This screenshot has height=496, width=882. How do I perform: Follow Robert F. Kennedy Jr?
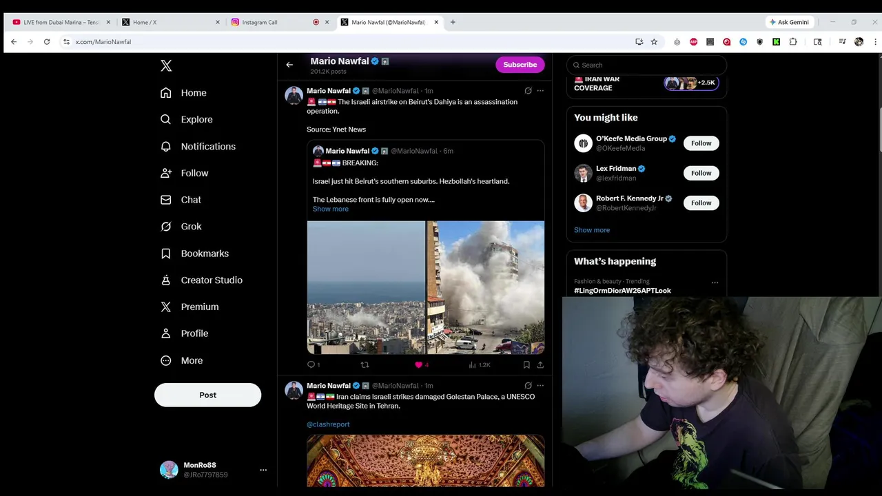pos(701,203)
